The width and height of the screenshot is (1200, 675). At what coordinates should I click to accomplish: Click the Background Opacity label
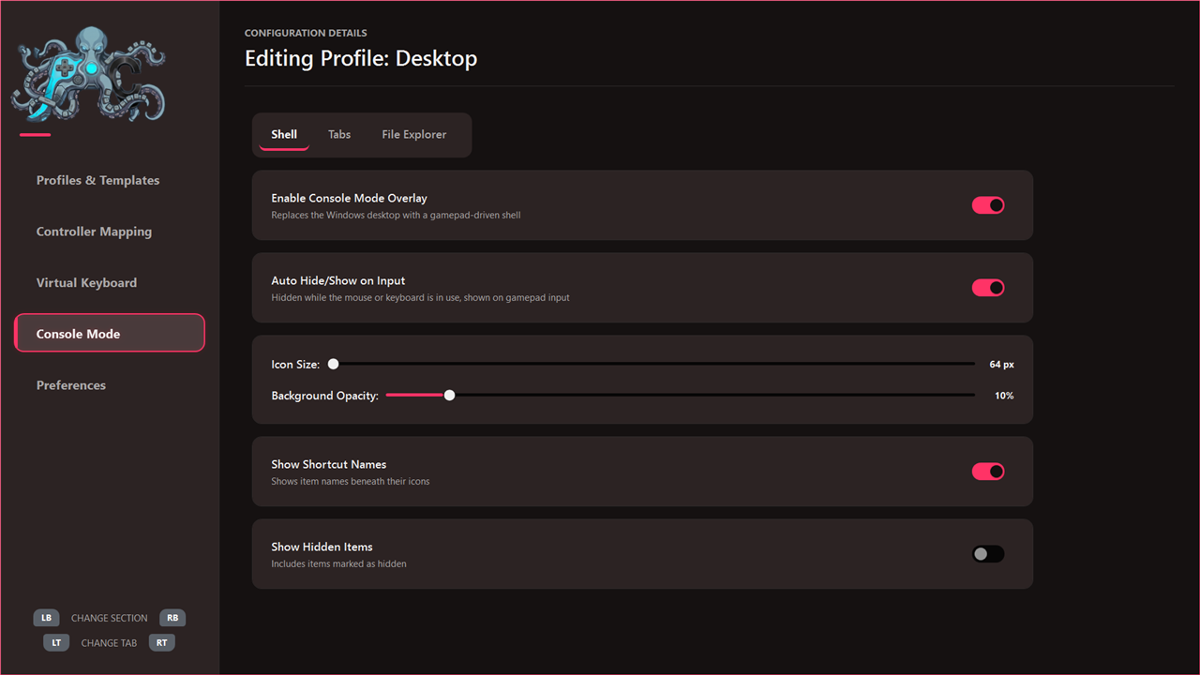tap(325, 397)
